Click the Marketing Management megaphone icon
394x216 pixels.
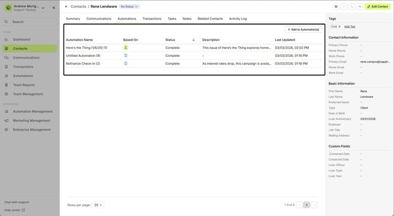point(6,120)
